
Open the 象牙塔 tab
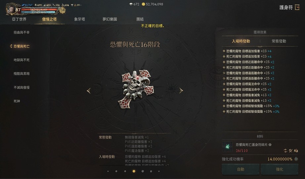click(79, 19)
